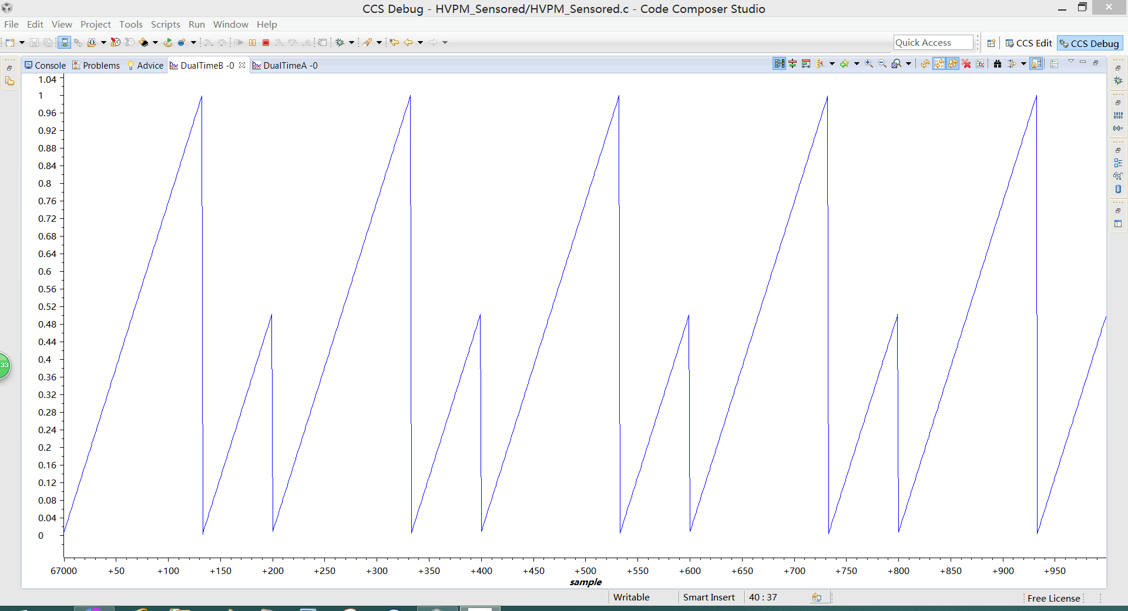Click the graph Reset Zoom magnifier icon
Image resolution: width=1128 pixels, height=611 pixels.
[897, 64]
